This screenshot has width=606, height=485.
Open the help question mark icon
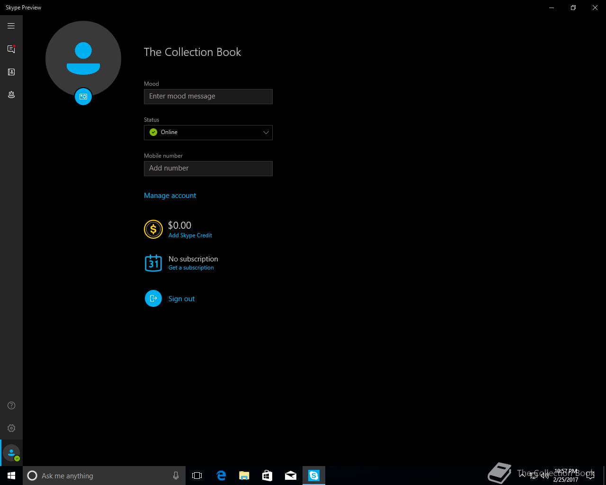11,405
